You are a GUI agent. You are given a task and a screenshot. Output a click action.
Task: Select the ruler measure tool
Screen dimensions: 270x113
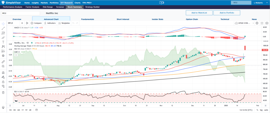click(x=3, y=62)
